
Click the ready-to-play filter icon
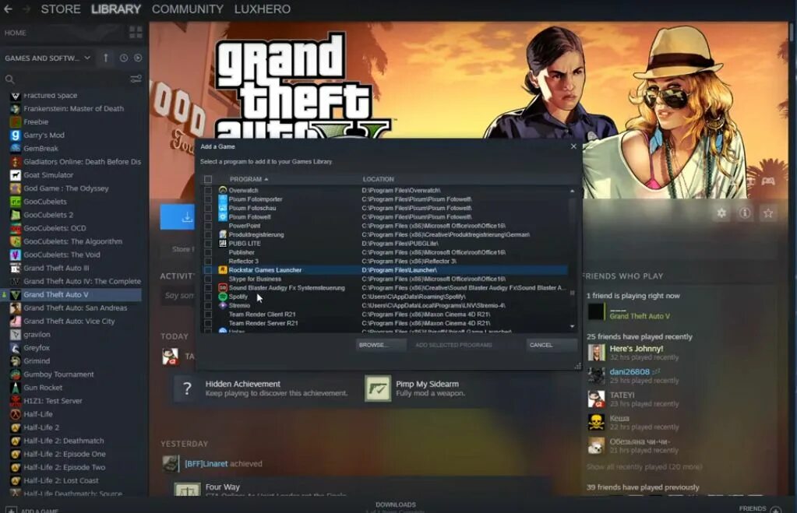[x=138, y=58]
